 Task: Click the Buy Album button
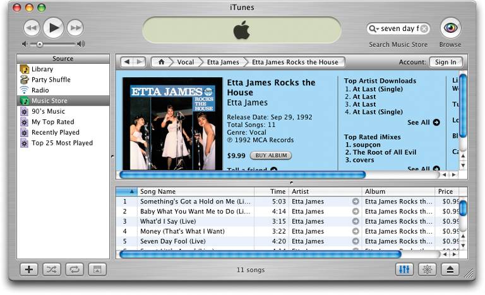point(271,155)
